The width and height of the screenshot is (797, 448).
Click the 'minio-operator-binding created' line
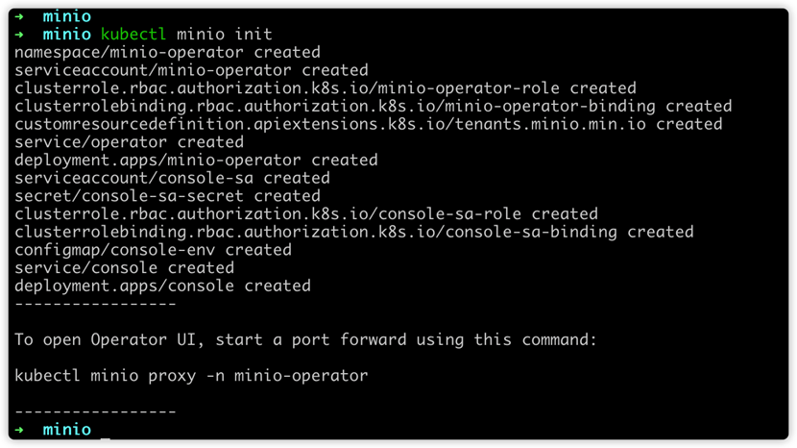point(374,107)
